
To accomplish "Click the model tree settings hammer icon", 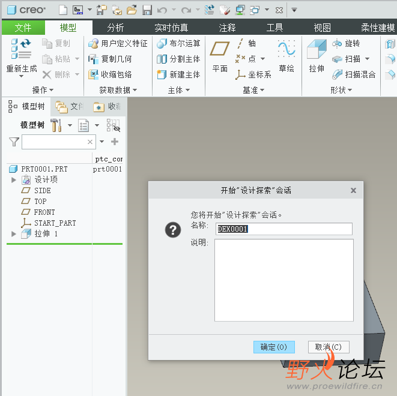I will 56,125.
